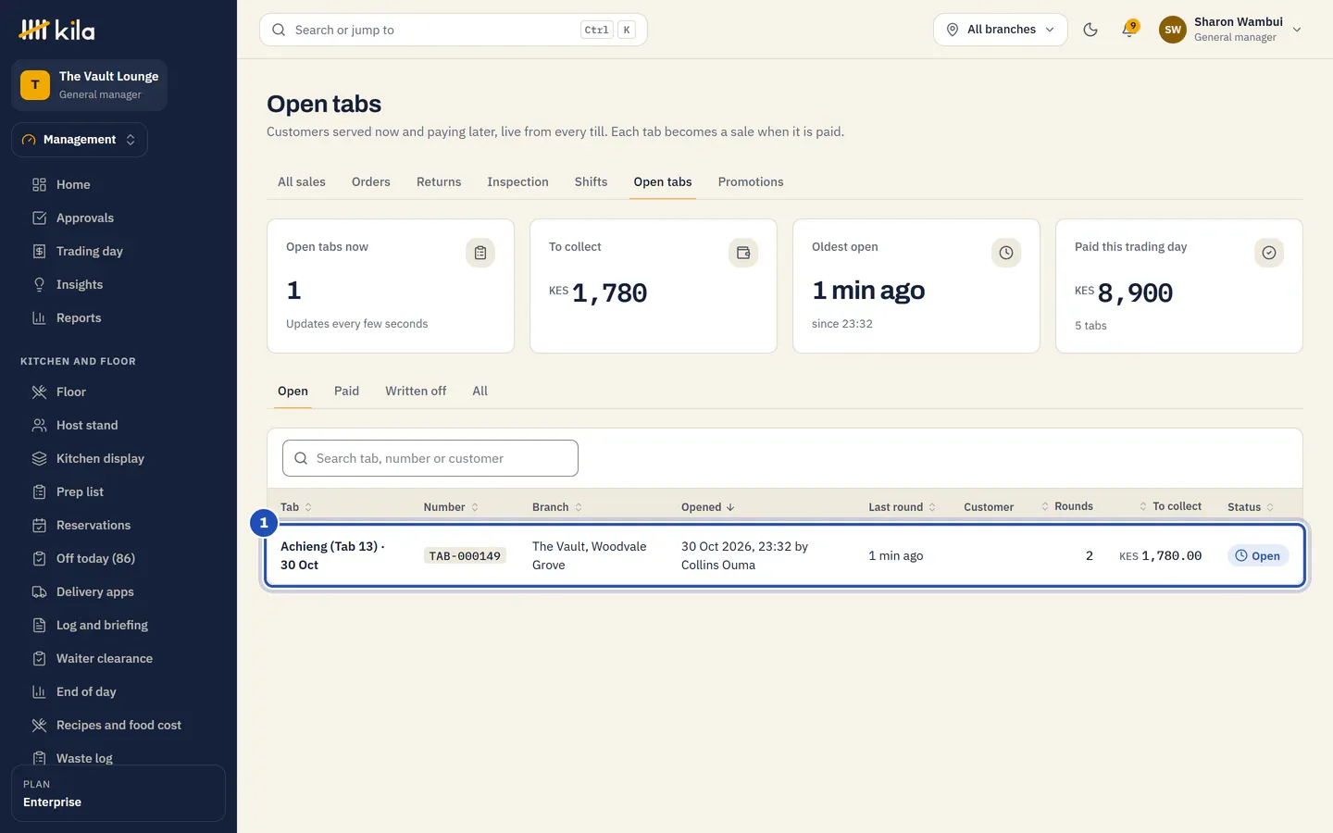The height and width of the screenshot is (833, 1333).
Task: Click the TAB-000149 number cell
Action: 465,556
